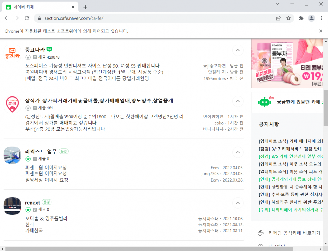Bookmark this page with the star icon
Viewport: 328px width, 251px height.
pyautogui.click(x=288, y=18)
